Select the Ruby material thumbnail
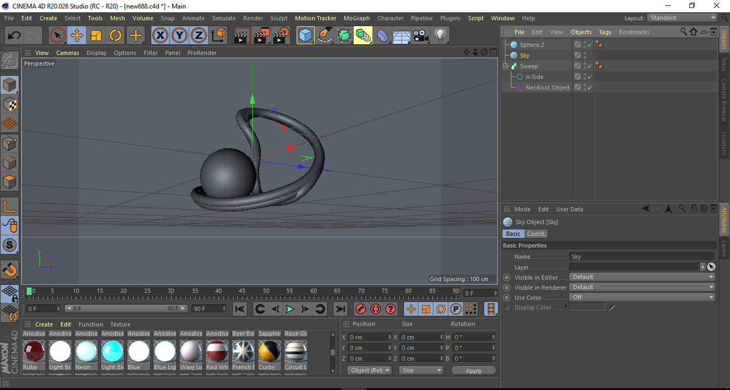Screen dimensions: 730x390 (34, 352)
